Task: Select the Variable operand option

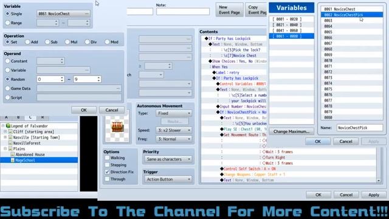Action: [x=7, y=70]
